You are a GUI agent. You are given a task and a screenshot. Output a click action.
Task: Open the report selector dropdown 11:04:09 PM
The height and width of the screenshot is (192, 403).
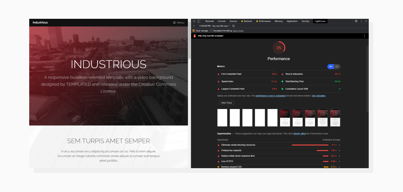(214, 26)
